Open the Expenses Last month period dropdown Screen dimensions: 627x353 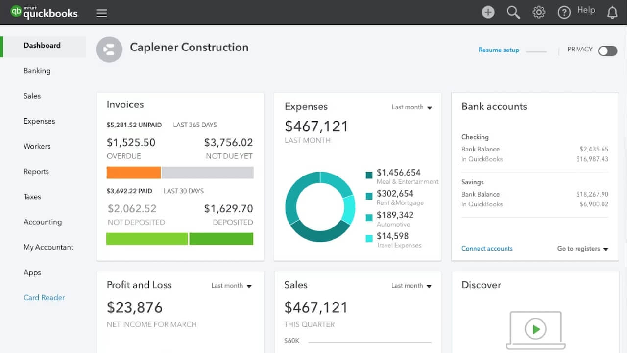click(411, 107)
